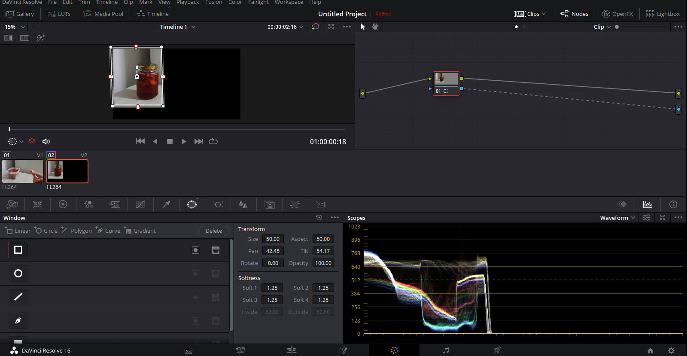The width and height of the screenshot is (687, 356).
Task: Toggle the LUTs panel
Action: 59,14
